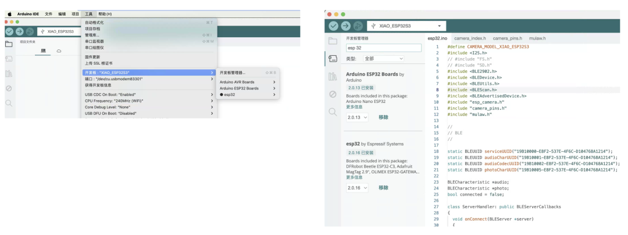Image resolution: width=628 pixels, height=235 pixels.
Task: Choose 管理库... from the Tools menu
Action: click(x=149, y=35)
